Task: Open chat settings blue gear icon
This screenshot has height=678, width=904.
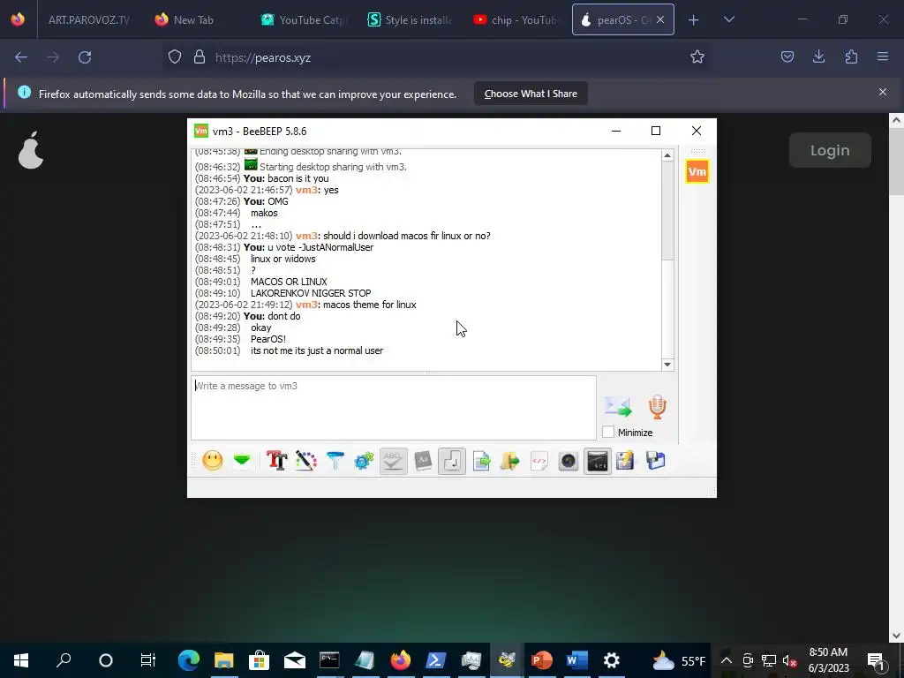Action: (x=365, y=461)
